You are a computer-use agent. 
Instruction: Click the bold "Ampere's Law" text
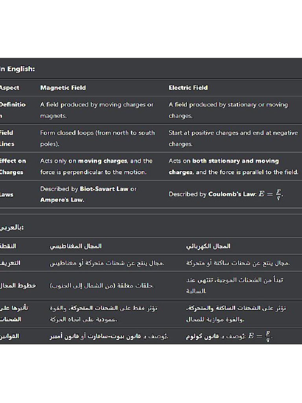62,200
